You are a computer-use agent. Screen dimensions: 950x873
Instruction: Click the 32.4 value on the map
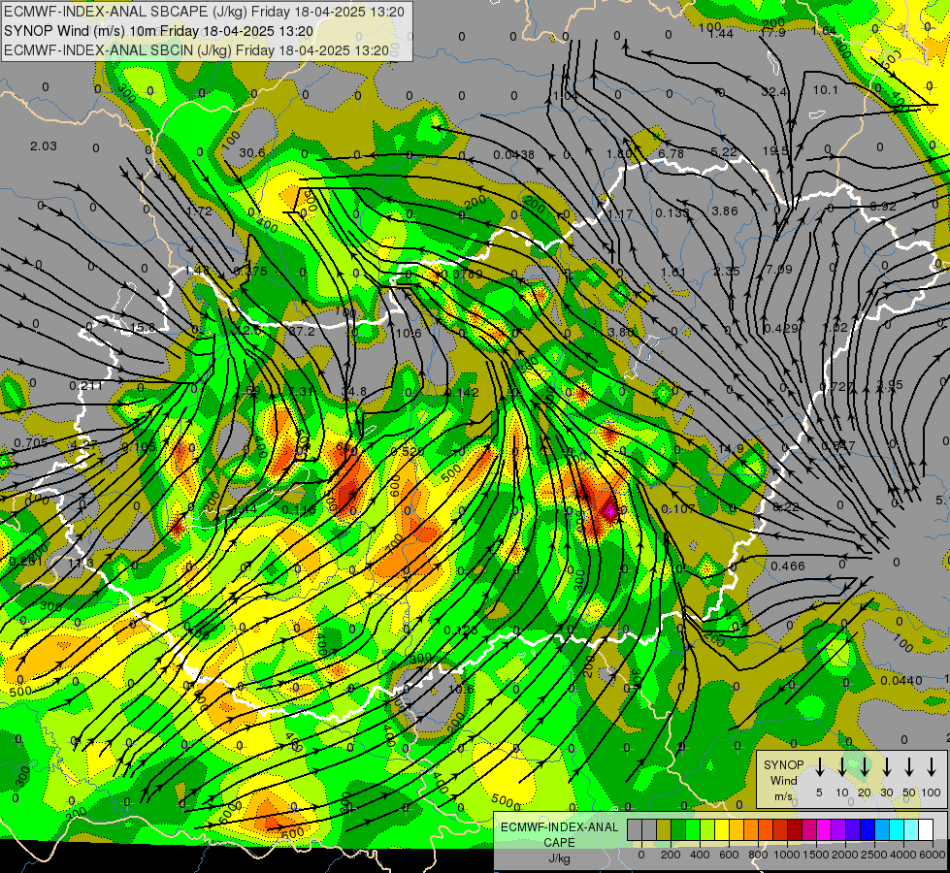pyautogui.click(x=774, y=91)
